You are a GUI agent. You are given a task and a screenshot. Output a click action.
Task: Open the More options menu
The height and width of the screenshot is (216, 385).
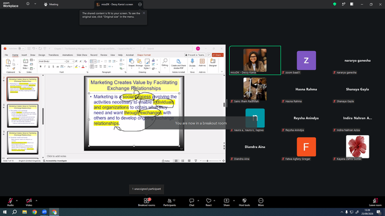pyautogui.click(x=260, y=202)
